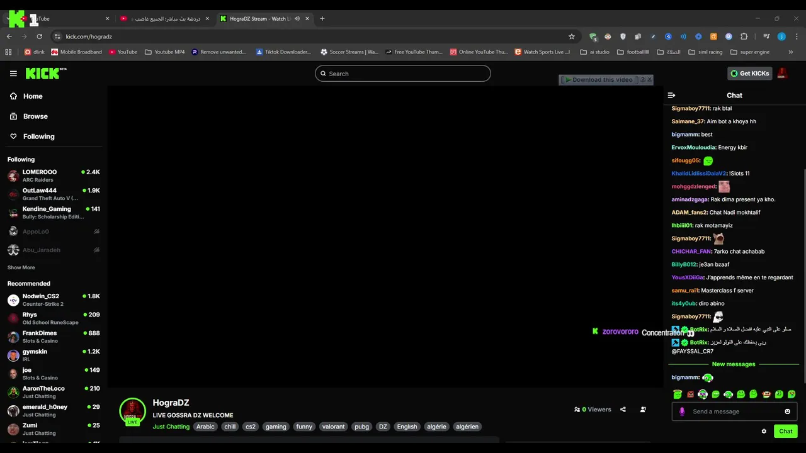Reload the kick.com page
Image resolution: width=806 pixels, height=453 pixels.
tap(39, 36)
